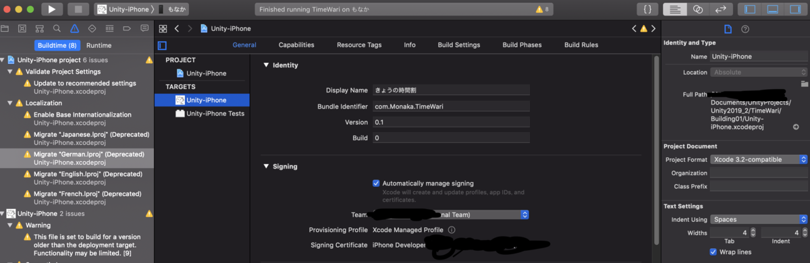The height and width of the screenshot is (263, 810).
Task: Open the Project navigator folder icon
Action: 5,28
